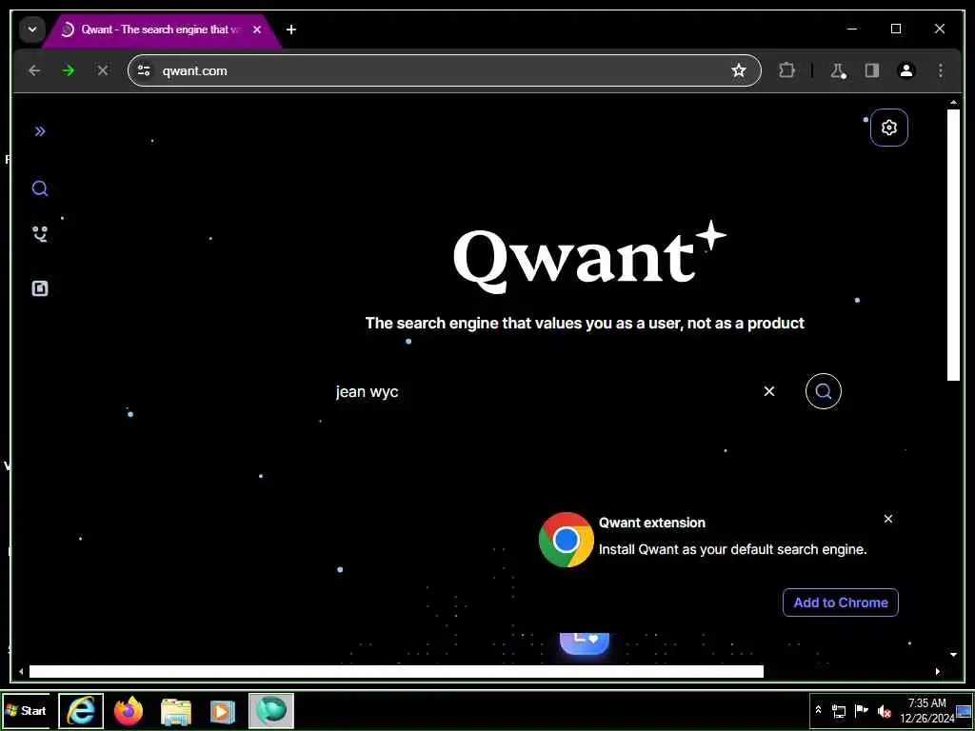
Task: Toggle the browser side panel
Action: [x=872, y=70]
